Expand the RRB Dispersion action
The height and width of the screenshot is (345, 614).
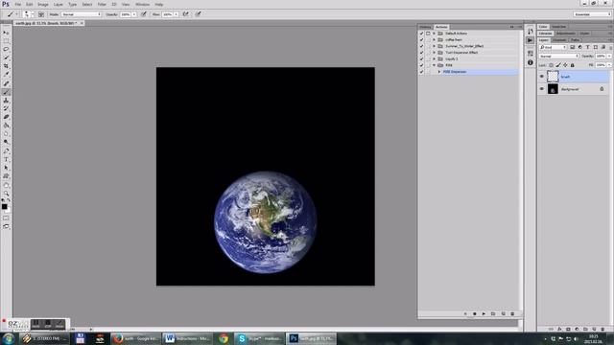pos(439,72)
